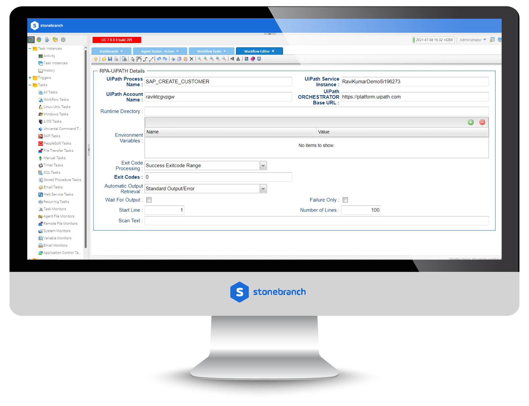Image resolution: width=529 pixels, height=406 pixels.
Task: Click the monitor icon in editor toolbar
Action: coord(259,59)
